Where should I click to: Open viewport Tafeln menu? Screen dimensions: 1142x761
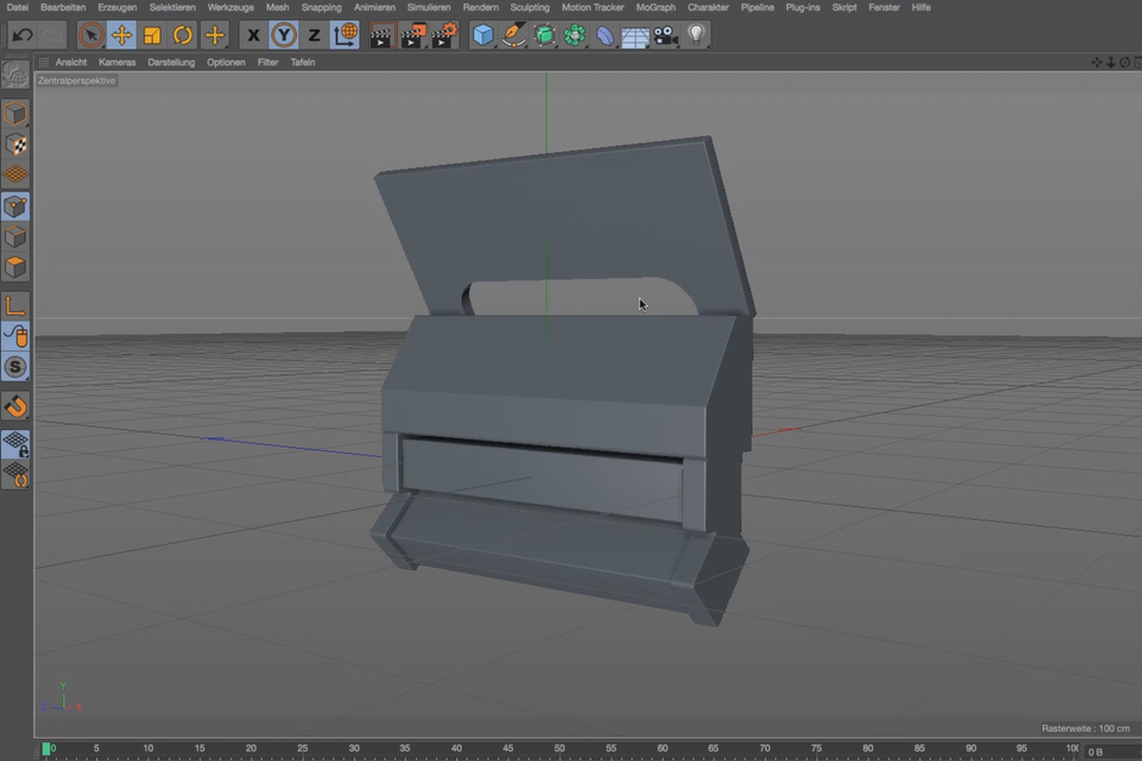(303, 62)
